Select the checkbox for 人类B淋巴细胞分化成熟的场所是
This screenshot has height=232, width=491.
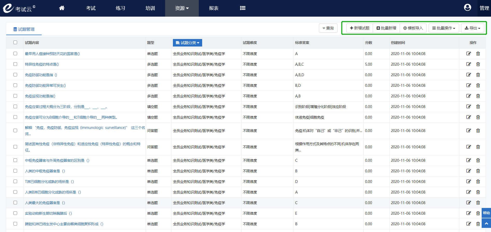15,192
